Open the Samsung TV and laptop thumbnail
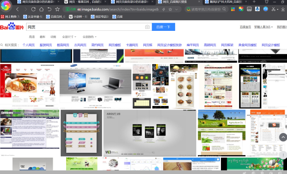 (x=96, y=86)
